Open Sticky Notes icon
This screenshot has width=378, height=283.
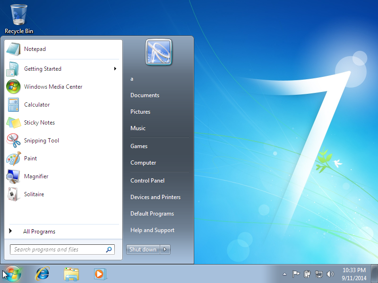[13, 123]
